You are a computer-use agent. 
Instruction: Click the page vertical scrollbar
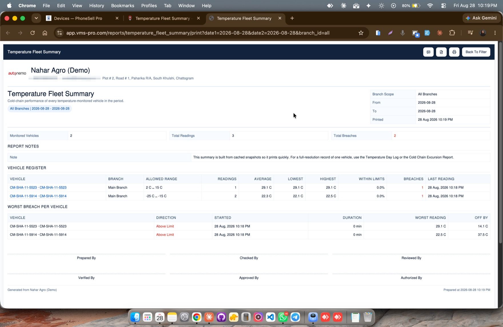tap(500, 143)
